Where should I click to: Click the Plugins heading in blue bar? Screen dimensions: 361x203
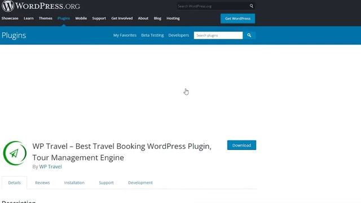tap(14, 36)
